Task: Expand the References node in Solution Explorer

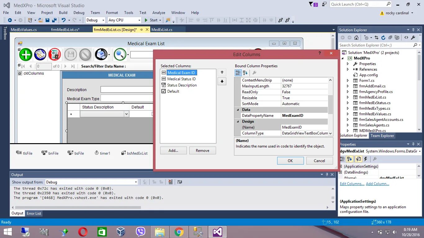Action: 348,69
